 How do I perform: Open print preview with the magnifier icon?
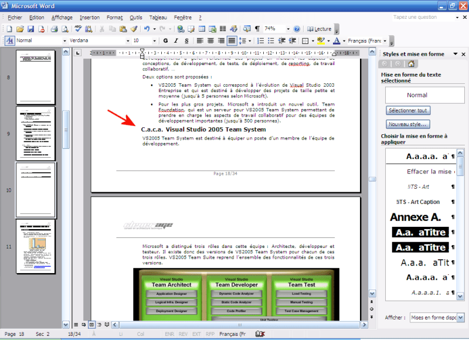pyautogui.click(x=64, y=29)
